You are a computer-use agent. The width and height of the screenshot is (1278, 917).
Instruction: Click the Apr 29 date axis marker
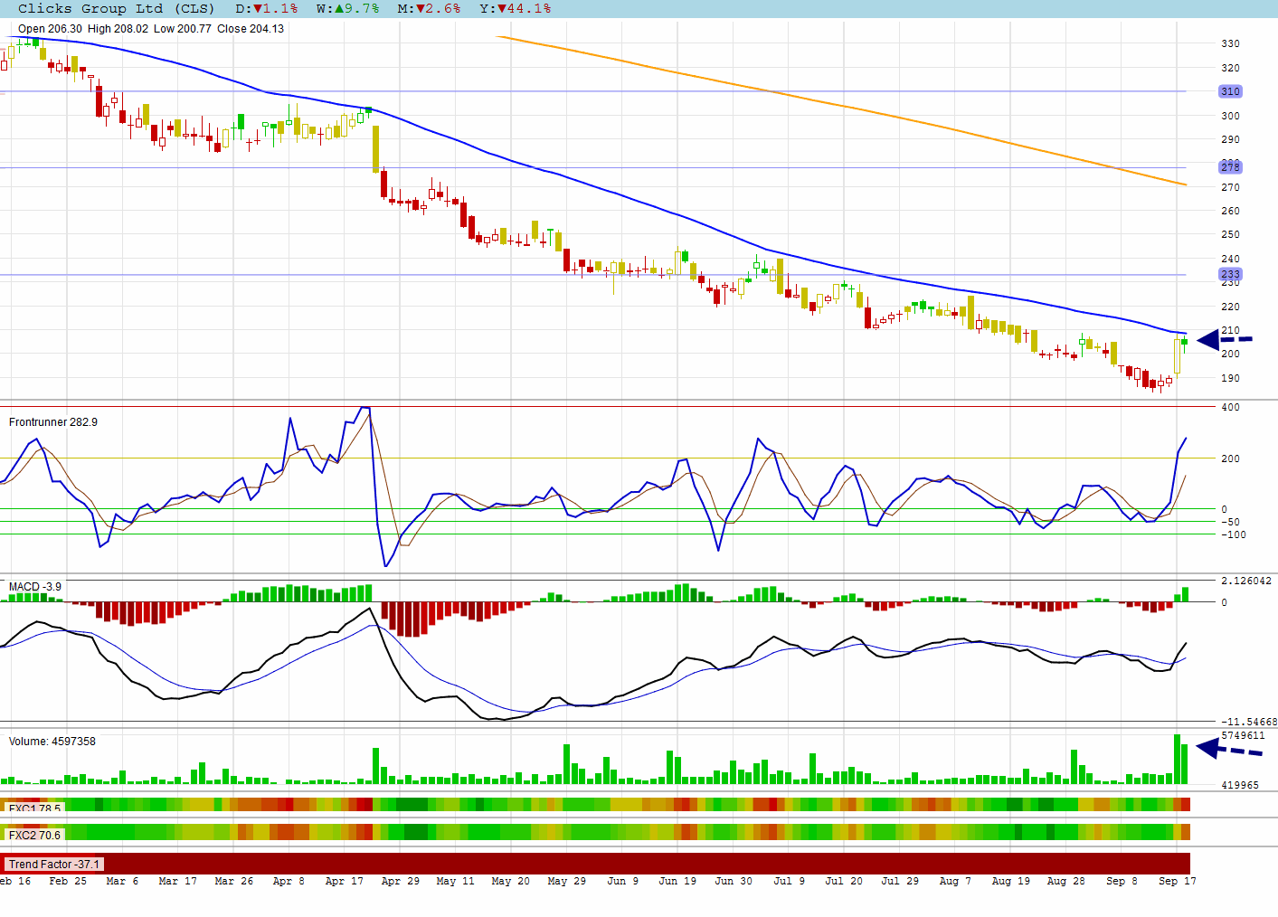[401, 881]
